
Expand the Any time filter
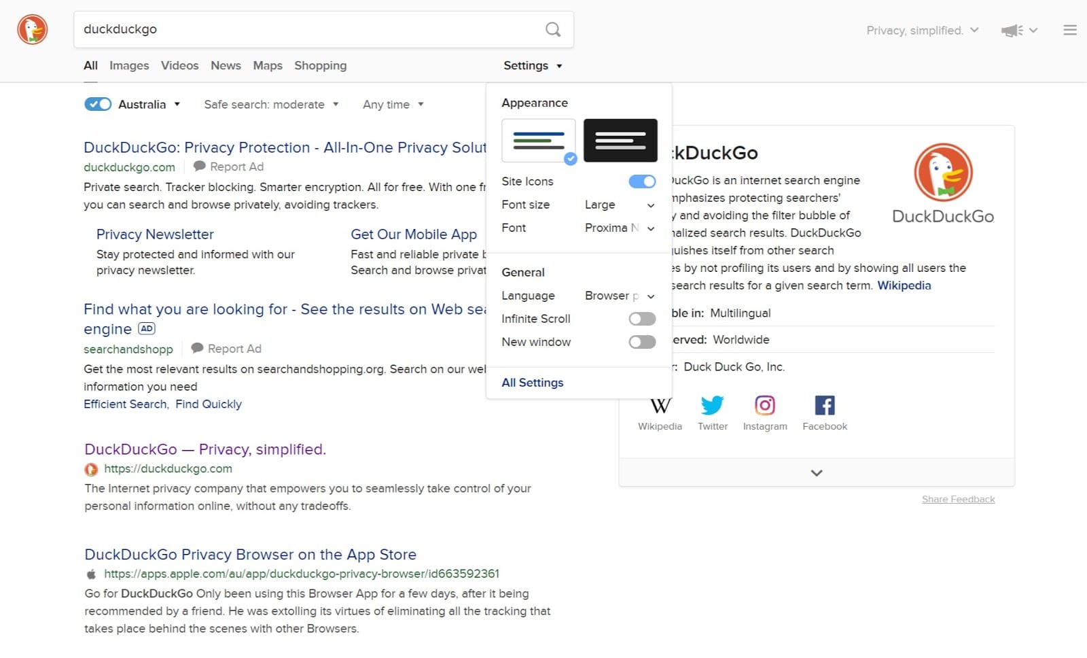click(393, 104)
